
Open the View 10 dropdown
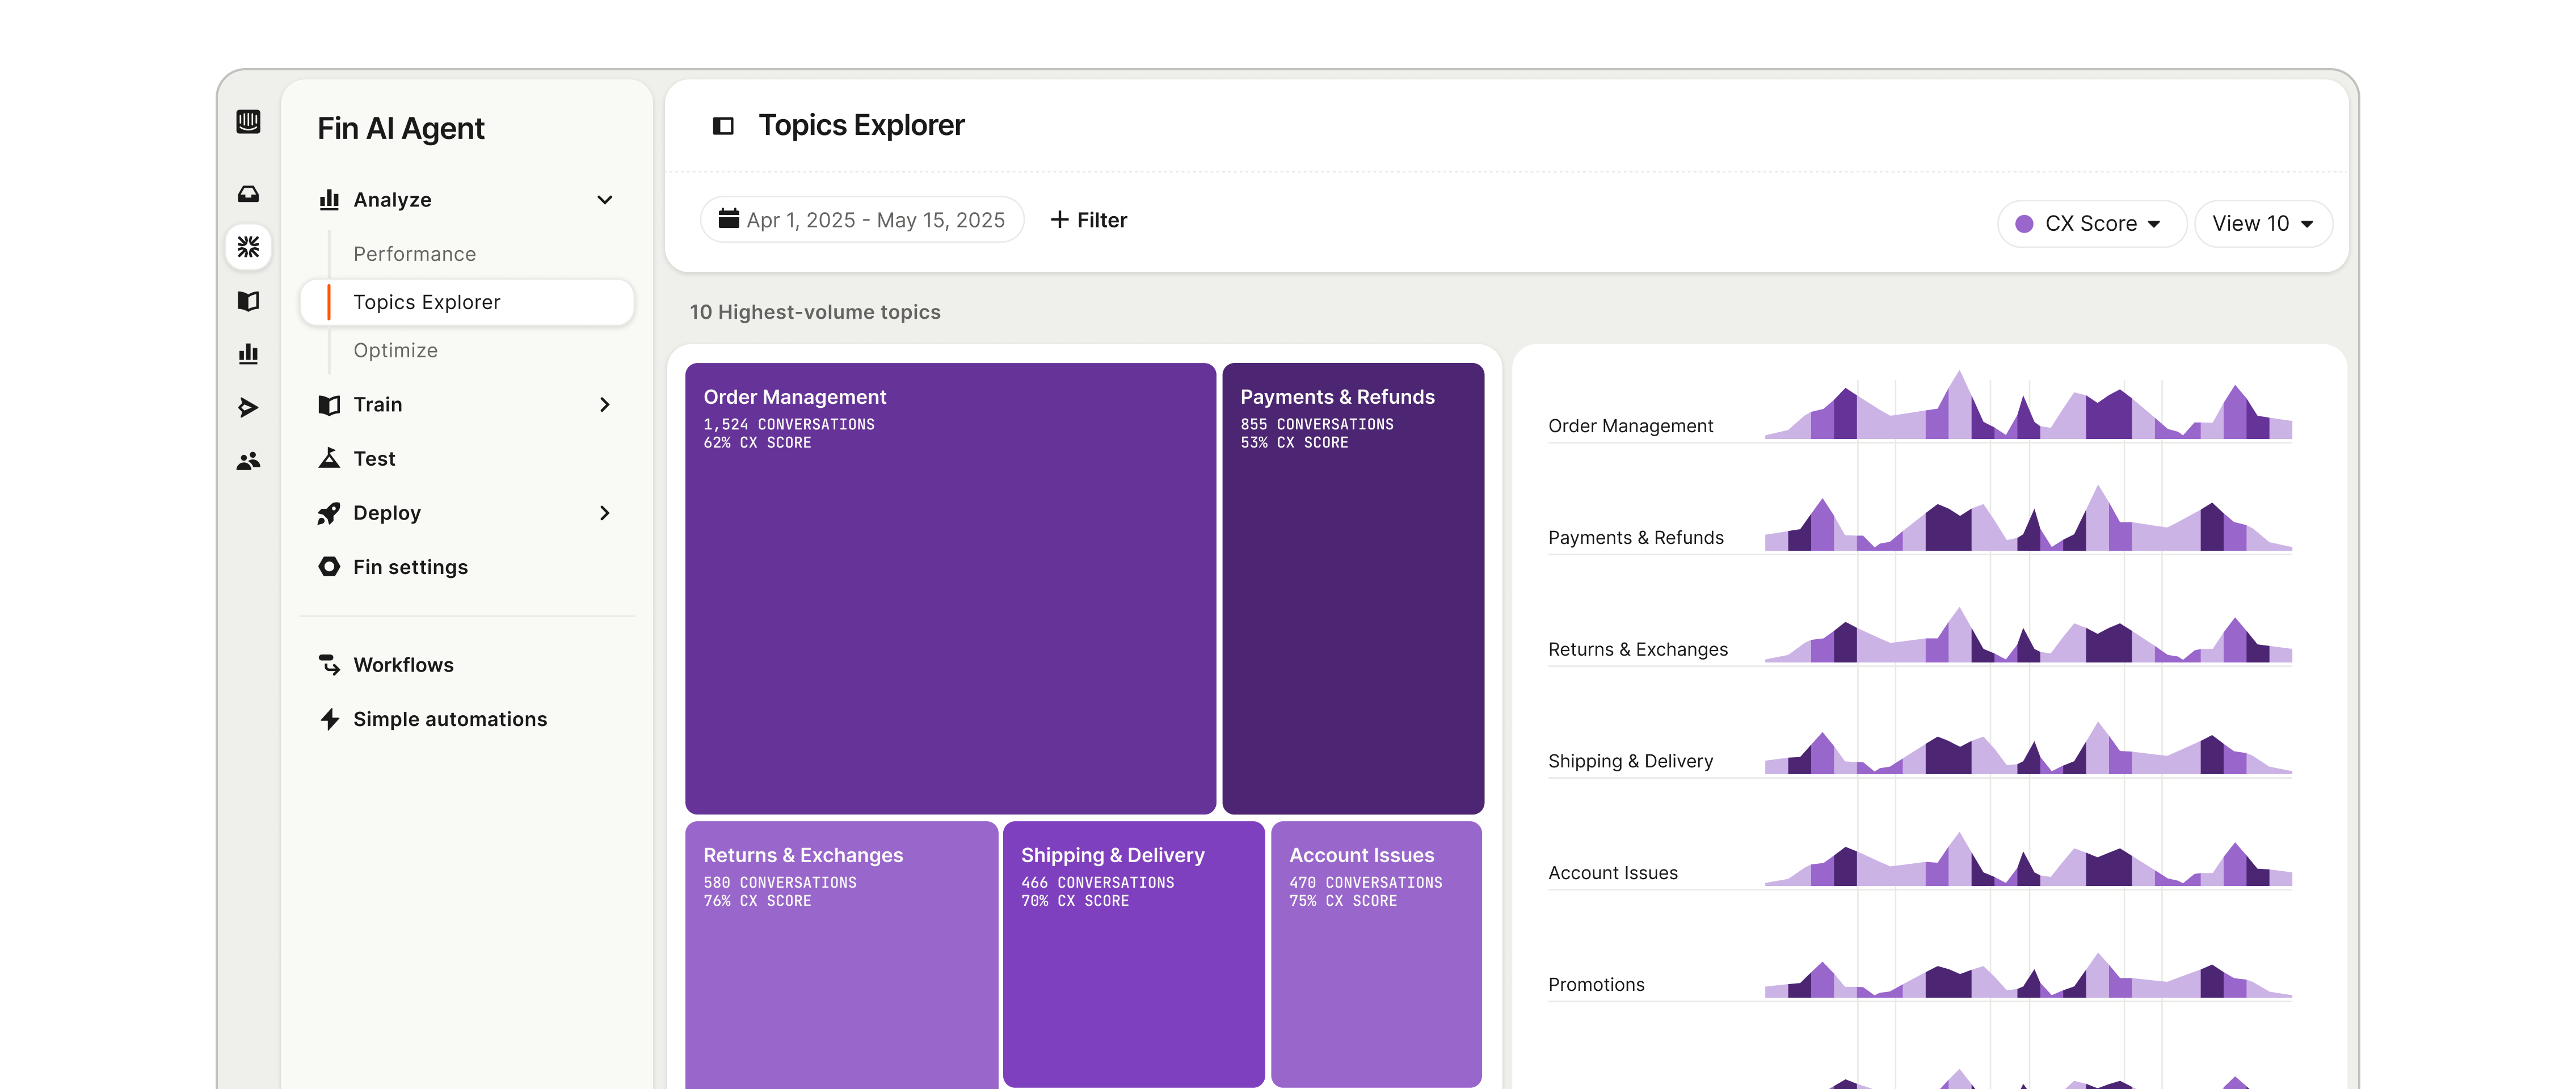(x=2262, y=224)
